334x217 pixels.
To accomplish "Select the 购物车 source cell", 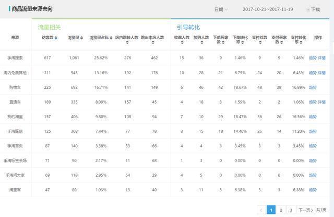I will [x=15, y=87].
